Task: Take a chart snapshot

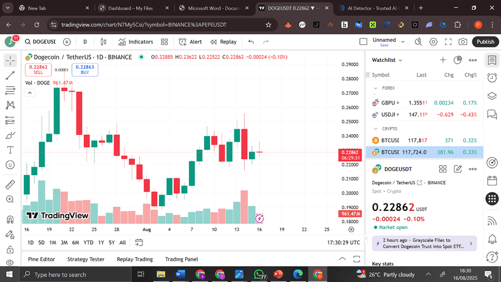Action: [463, 42]
